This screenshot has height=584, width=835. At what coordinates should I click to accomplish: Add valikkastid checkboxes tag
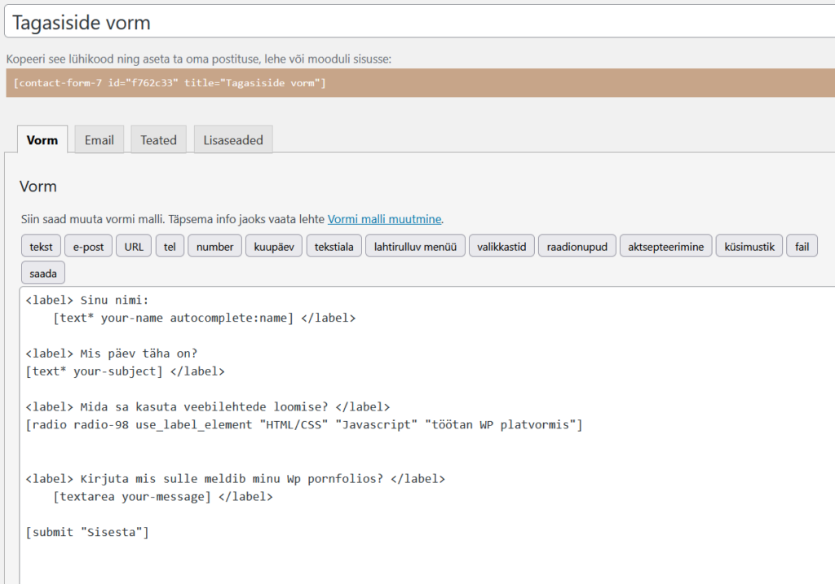[501, 247]
